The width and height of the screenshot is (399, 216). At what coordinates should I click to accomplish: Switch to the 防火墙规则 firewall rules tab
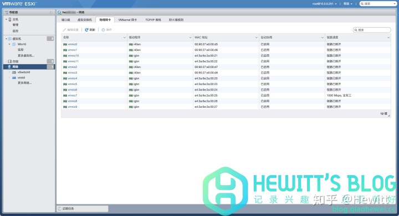(x=176, y=20)
